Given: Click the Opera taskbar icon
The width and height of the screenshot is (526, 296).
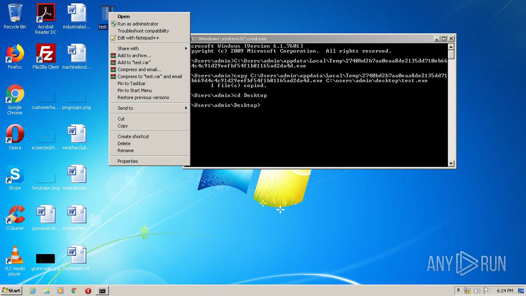Looking at the screenshot, I should click(x=88, y=291).
